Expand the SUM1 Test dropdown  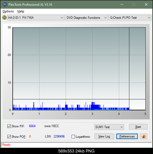pyautogui.click(x=109, y=127)
